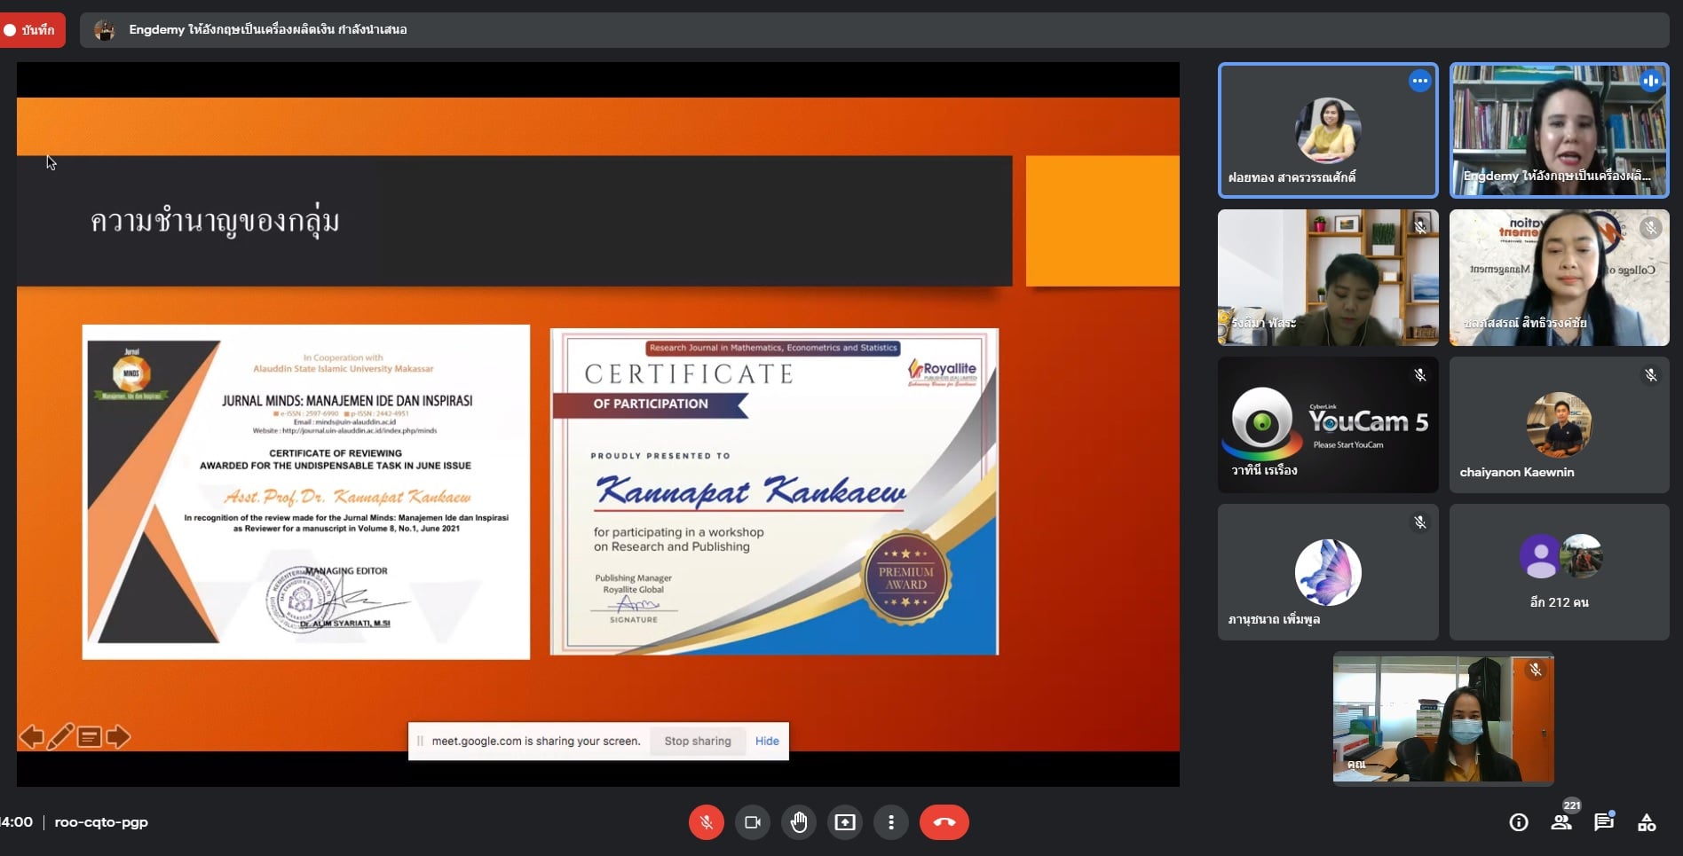Select the slideshow pen tool

60,737
